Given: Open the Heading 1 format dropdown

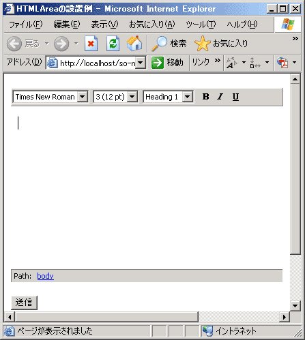Looking at the screenshot, I should [169, 97].
